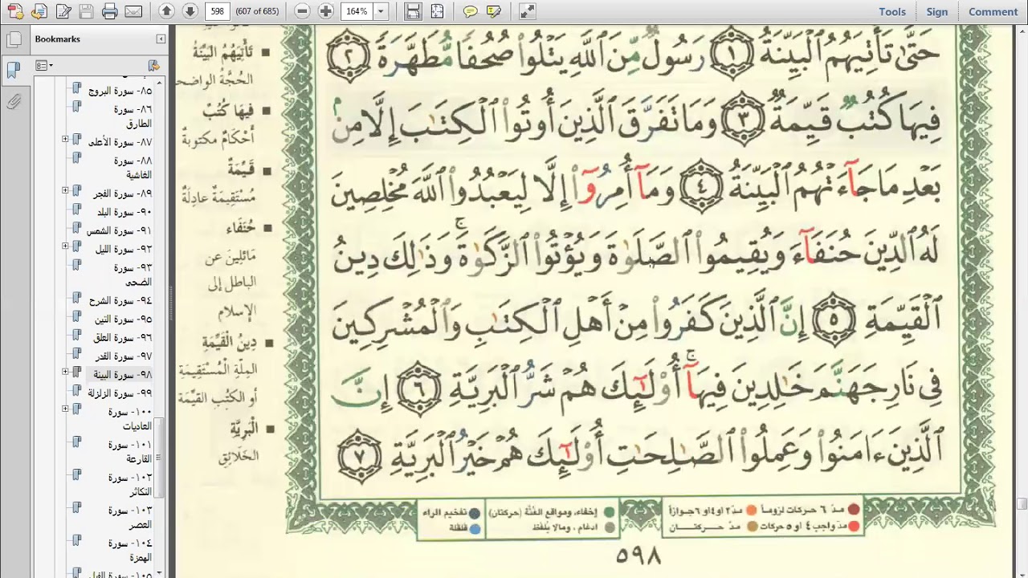Select the Highlight Text tool
Viewport: 1028px width, 578px height.
point(494,11)
